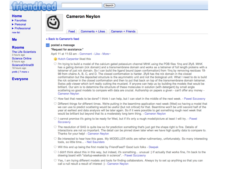Click the 'April 11 at 11:53 am' timestamp
226x169 pixels.
point(64,54)
